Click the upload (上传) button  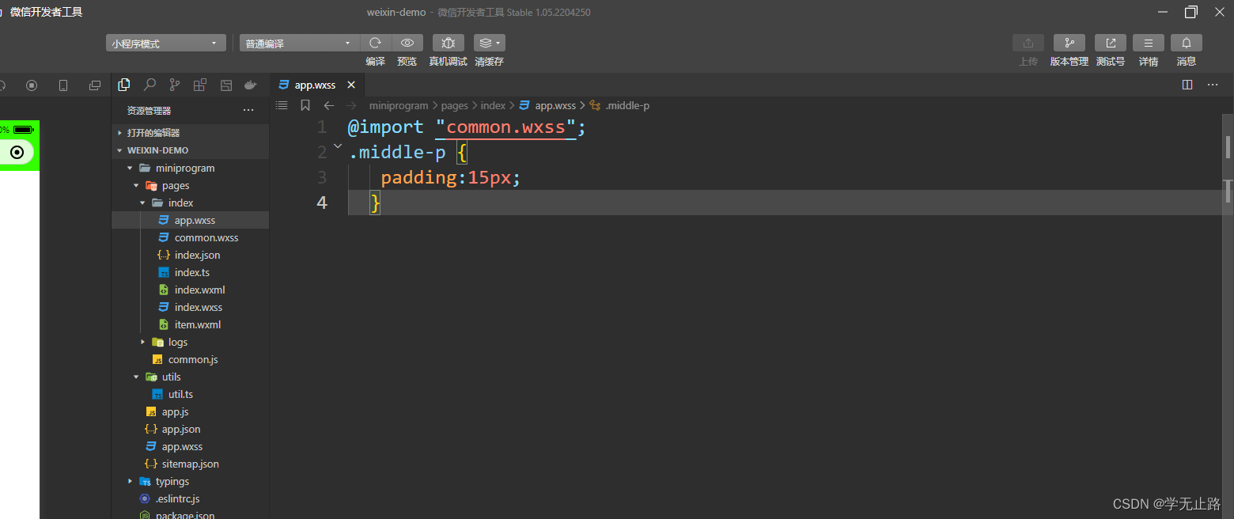pyautogui.click(x=1028, y=43)
